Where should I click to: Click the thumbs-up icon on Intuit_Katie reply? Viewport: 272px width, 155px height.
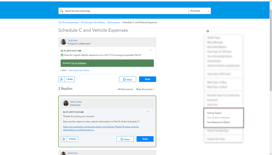(64, 139)
